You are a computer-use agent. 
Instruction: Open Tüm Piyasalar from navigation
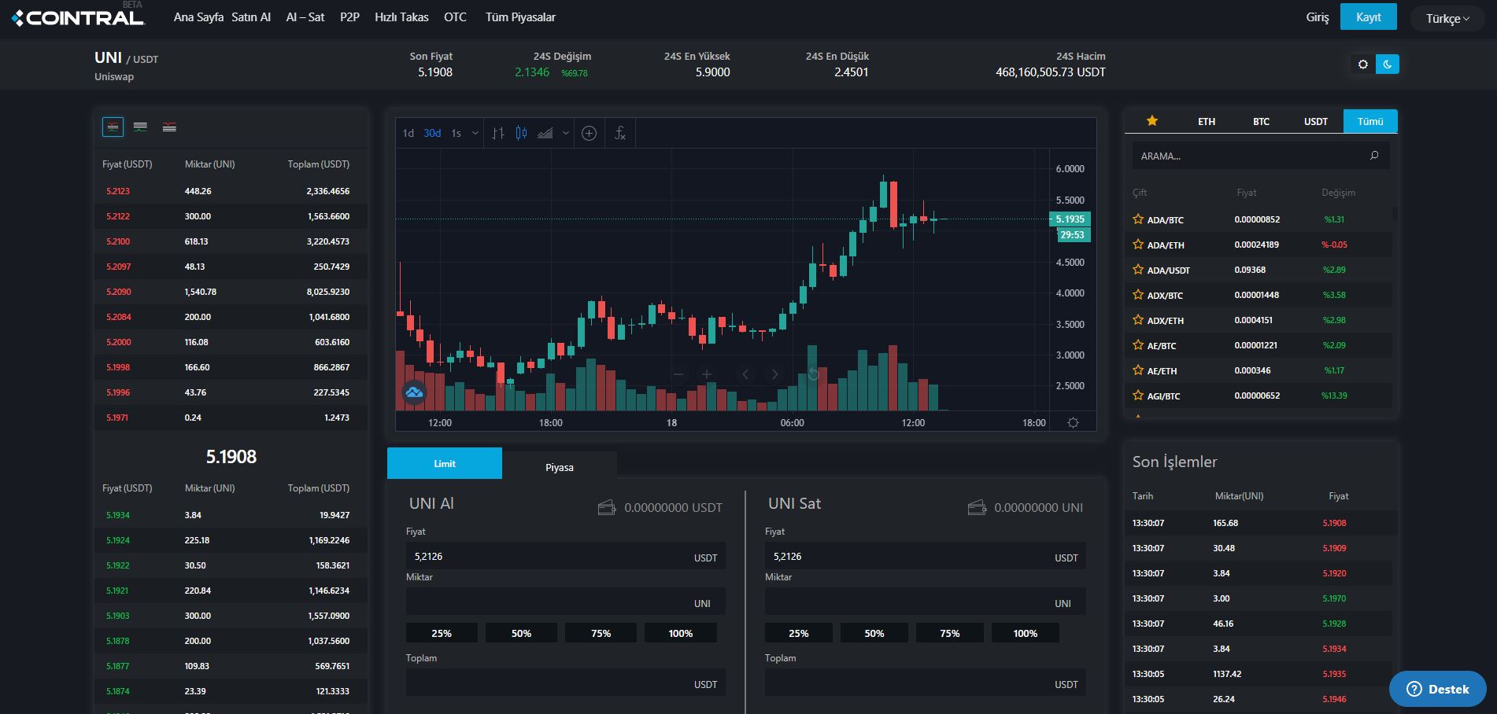pyautogui.click(x=520, y=17)
